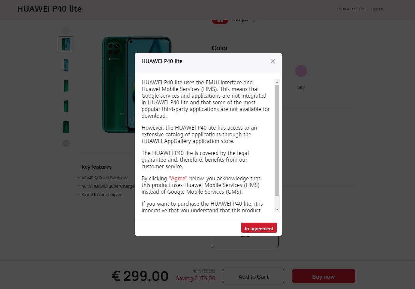Select the third phone thumbnail
The image size is (415, 289).
[66, 86]
